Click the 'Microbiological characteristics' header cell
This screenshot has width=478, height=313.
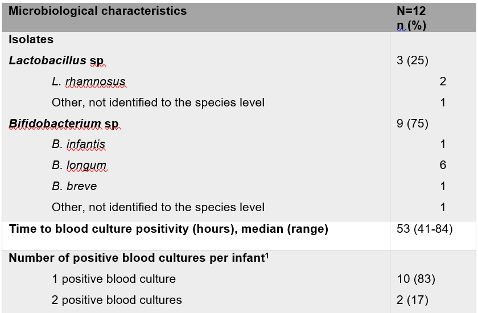pyautogui.click(x=97, y=11)
